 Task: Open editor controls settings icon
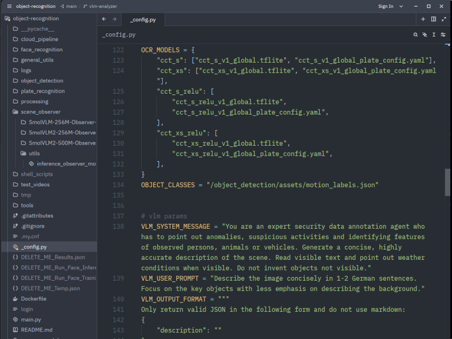443,34
